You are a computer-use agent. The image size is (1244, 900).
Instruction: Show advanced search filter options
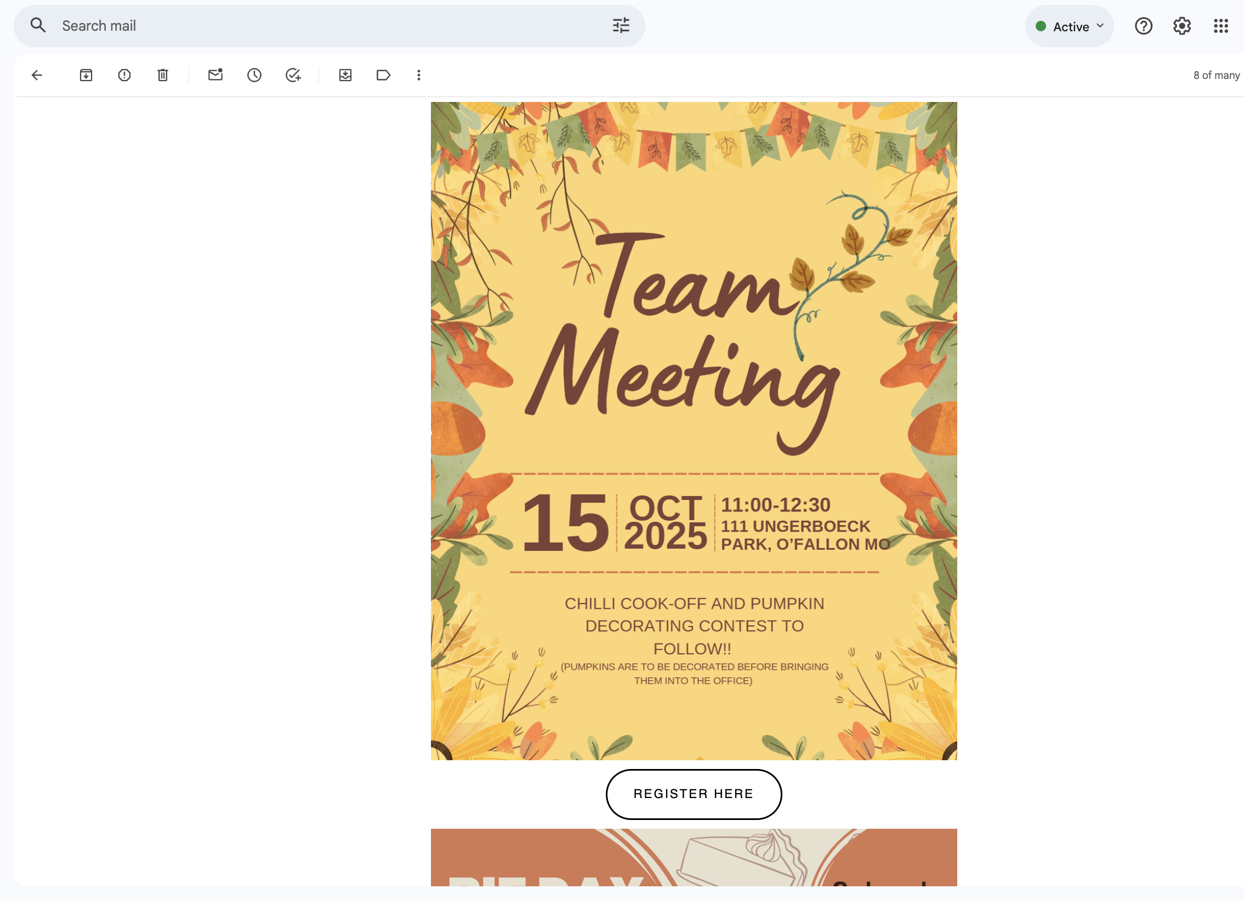[621, 26]
